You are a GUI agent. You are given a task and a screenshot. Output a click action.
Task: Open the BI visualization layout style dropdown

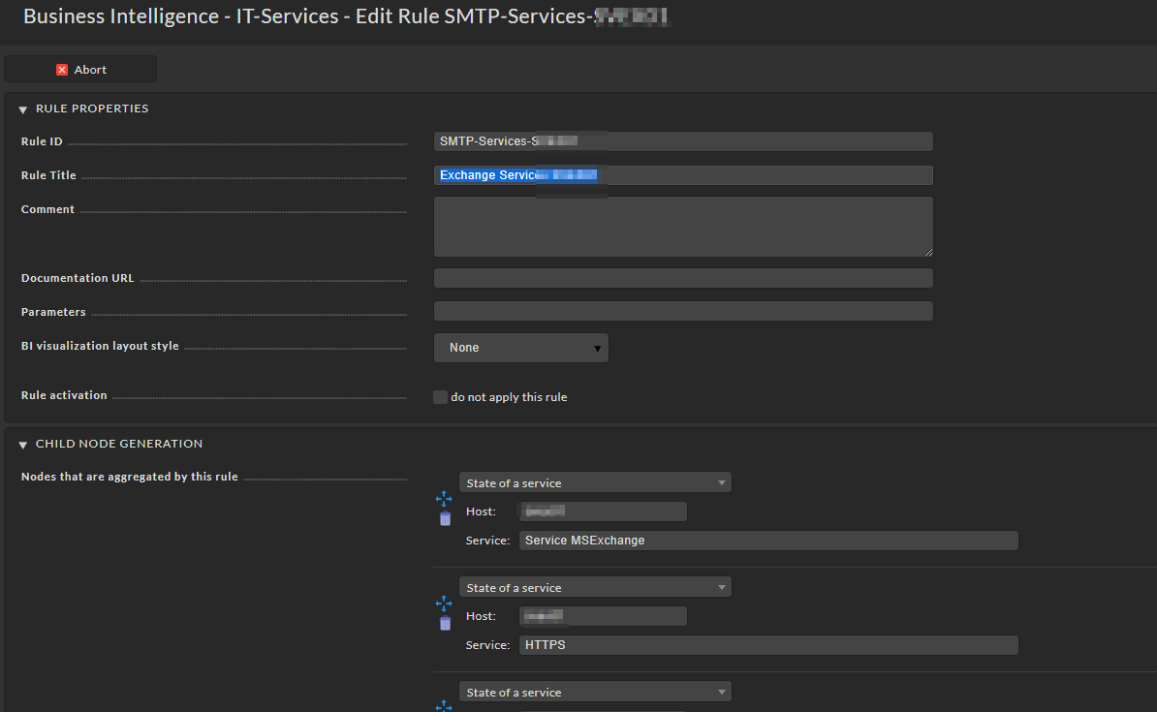[521, 348]
